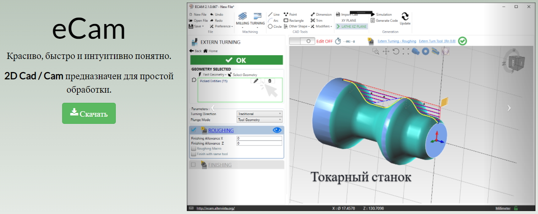Viewport: 538px width, 214px height.
Task: Click the layered profile view icon
Action: click(435, 51)
